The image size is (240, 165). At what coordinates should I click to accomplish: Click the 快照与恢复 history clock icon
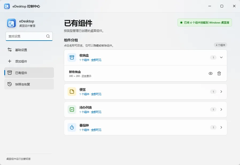(10, 84)
